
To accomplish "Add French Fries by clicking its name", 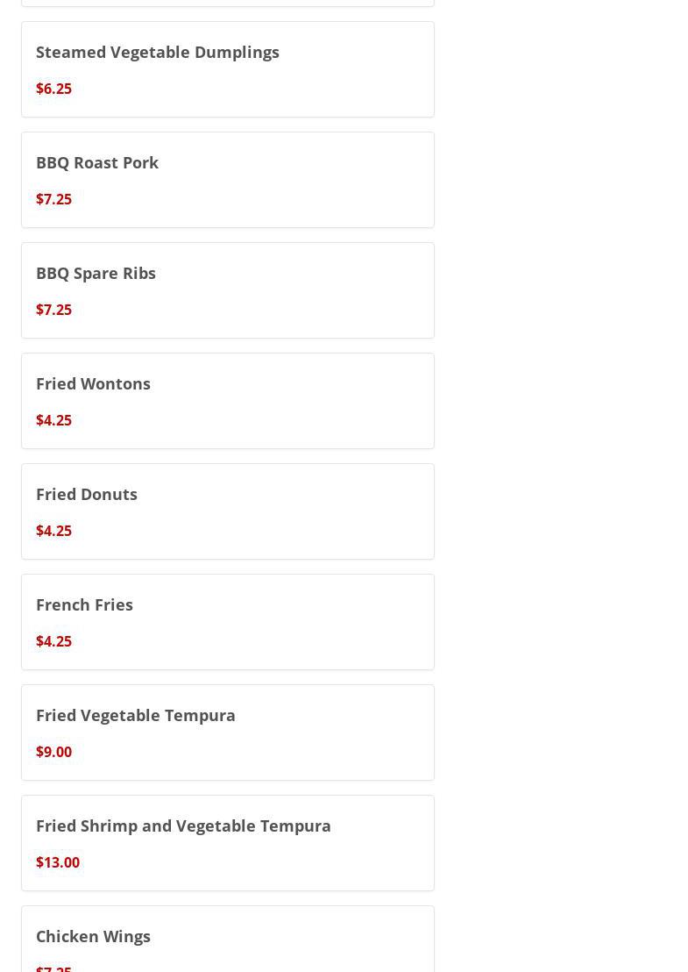I will (x=84, y=604).
